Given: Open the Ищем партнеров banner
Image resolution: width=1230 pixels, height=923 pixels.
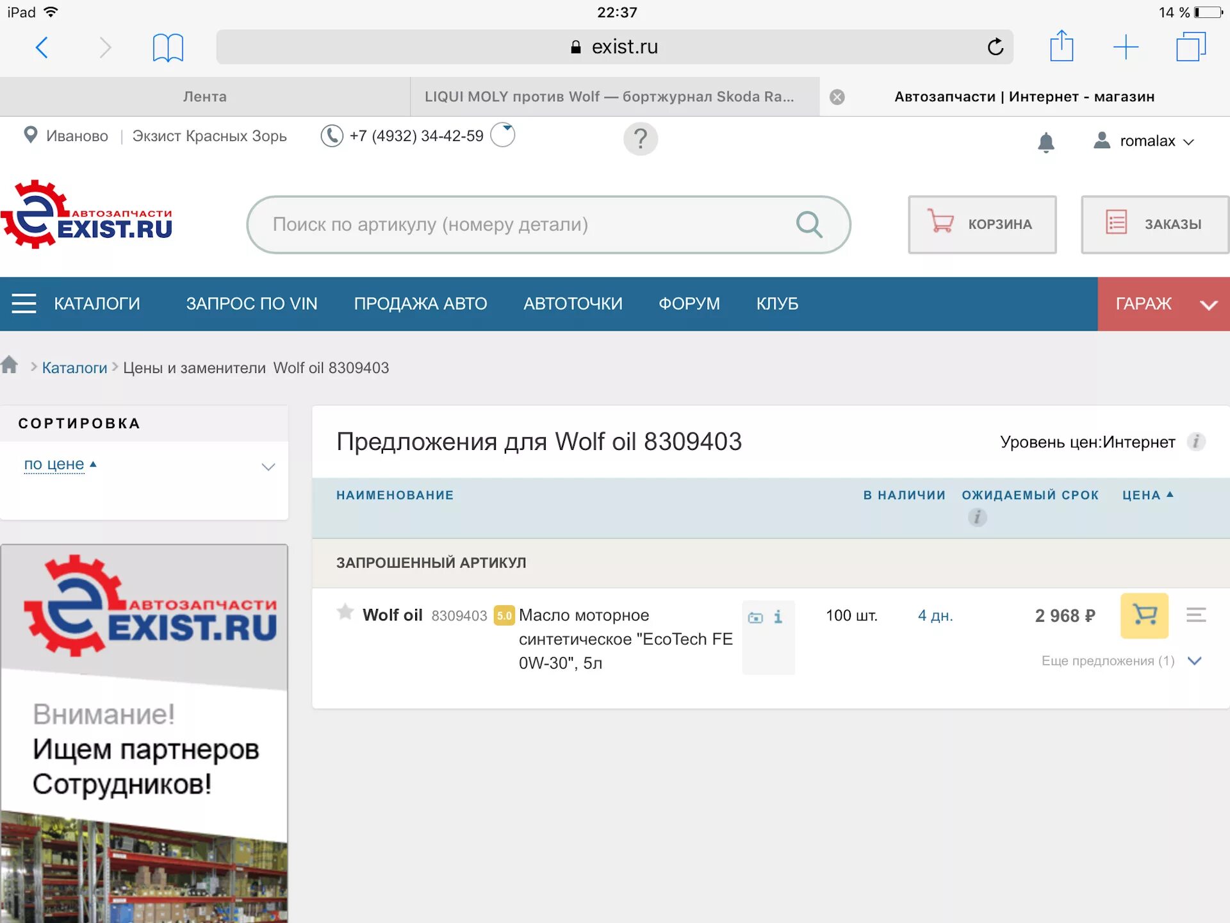Looking at the screenshot, I should pyautogui.click(x=144, y=734).
